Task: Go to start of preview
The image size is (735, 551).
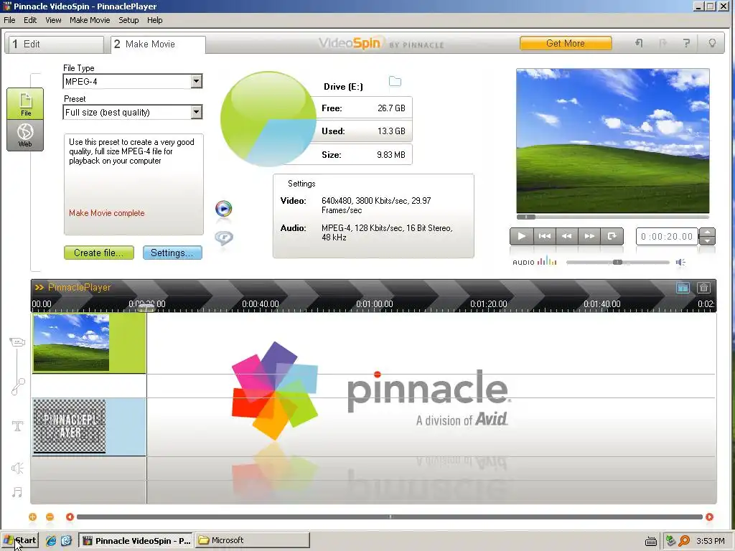Action: [x=544, y=236]
